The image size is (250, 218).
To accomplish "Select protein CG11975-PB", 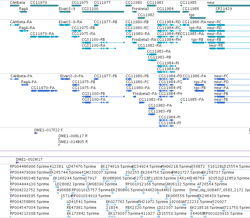I will point(84,82).
